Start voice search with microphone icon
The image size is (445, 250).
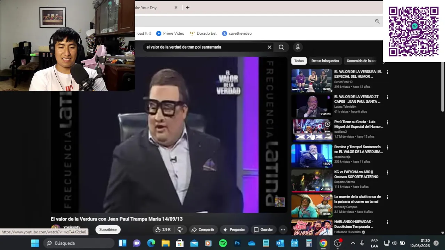click(298, 47)
